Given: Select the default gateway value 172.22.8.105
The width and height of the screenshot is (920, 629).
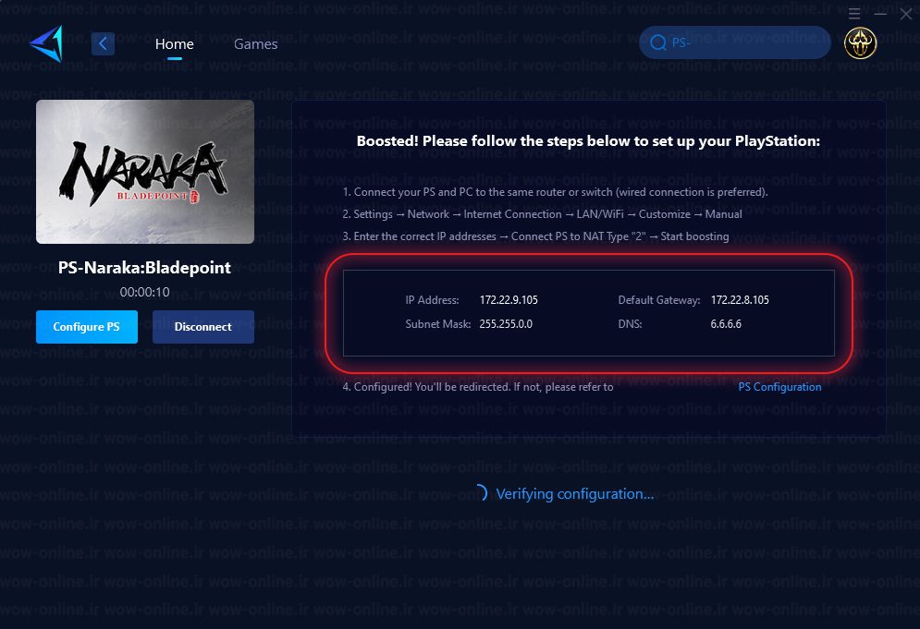Looking at the screenshot, I should [740, 300].
